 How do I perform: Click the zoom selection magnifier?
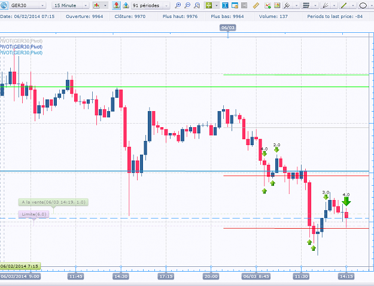197,5
